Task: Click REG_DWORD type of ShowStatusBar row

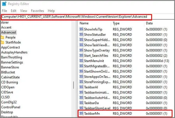Action: pyautogui.click(x=122, y=35)
